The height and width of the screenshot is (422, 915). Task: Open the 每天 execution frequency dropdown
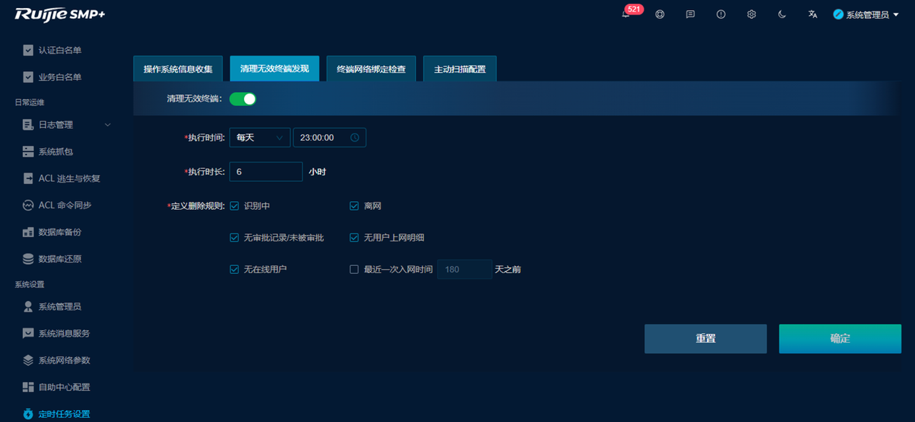coord(260,137)
